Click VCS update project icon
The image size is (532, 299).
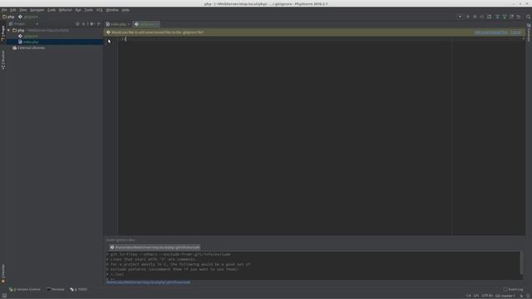click(x=497, y=17)
